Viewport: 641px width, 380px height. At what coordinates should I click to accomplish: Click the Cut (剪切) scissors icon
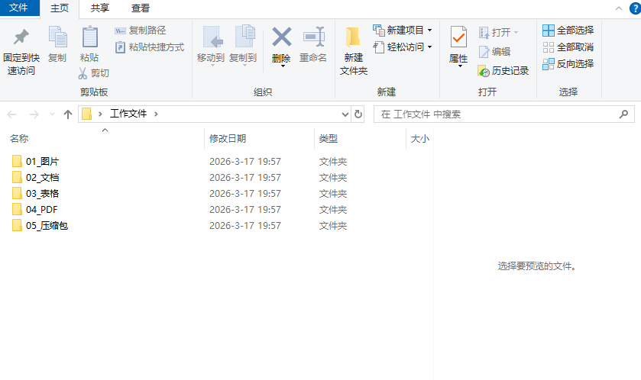83,73
